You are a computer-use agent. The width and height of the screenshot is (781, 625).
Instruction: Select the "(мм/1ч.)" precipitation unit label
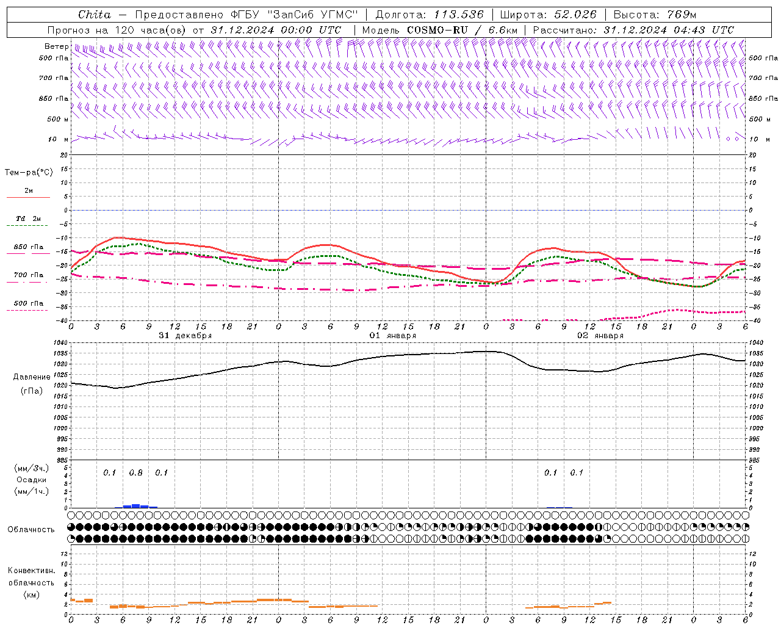(x=32, y=491)
